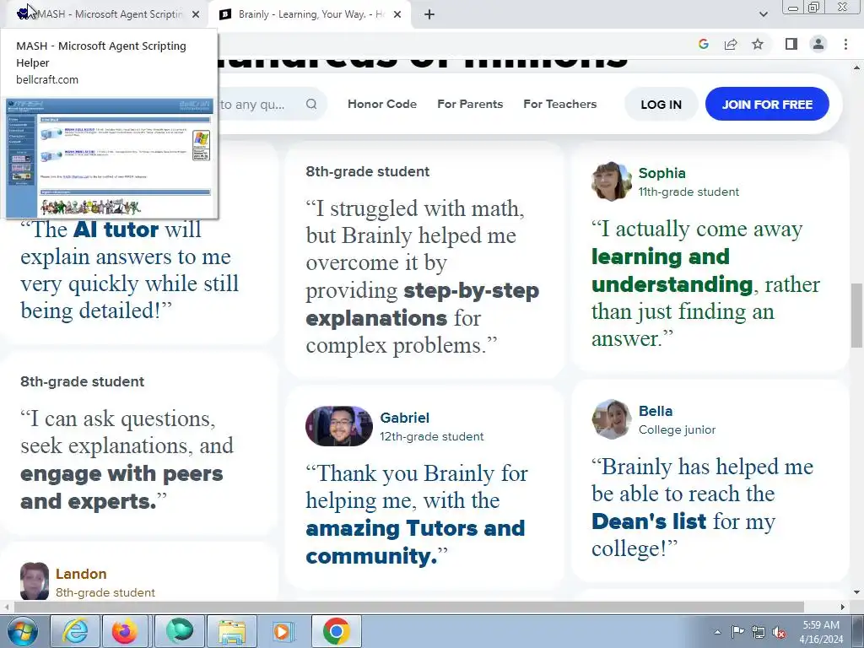Switch to the MASH Microsoft Agent Scripting tab
This screenshot has width=864, height=648.
coord(107,14)
